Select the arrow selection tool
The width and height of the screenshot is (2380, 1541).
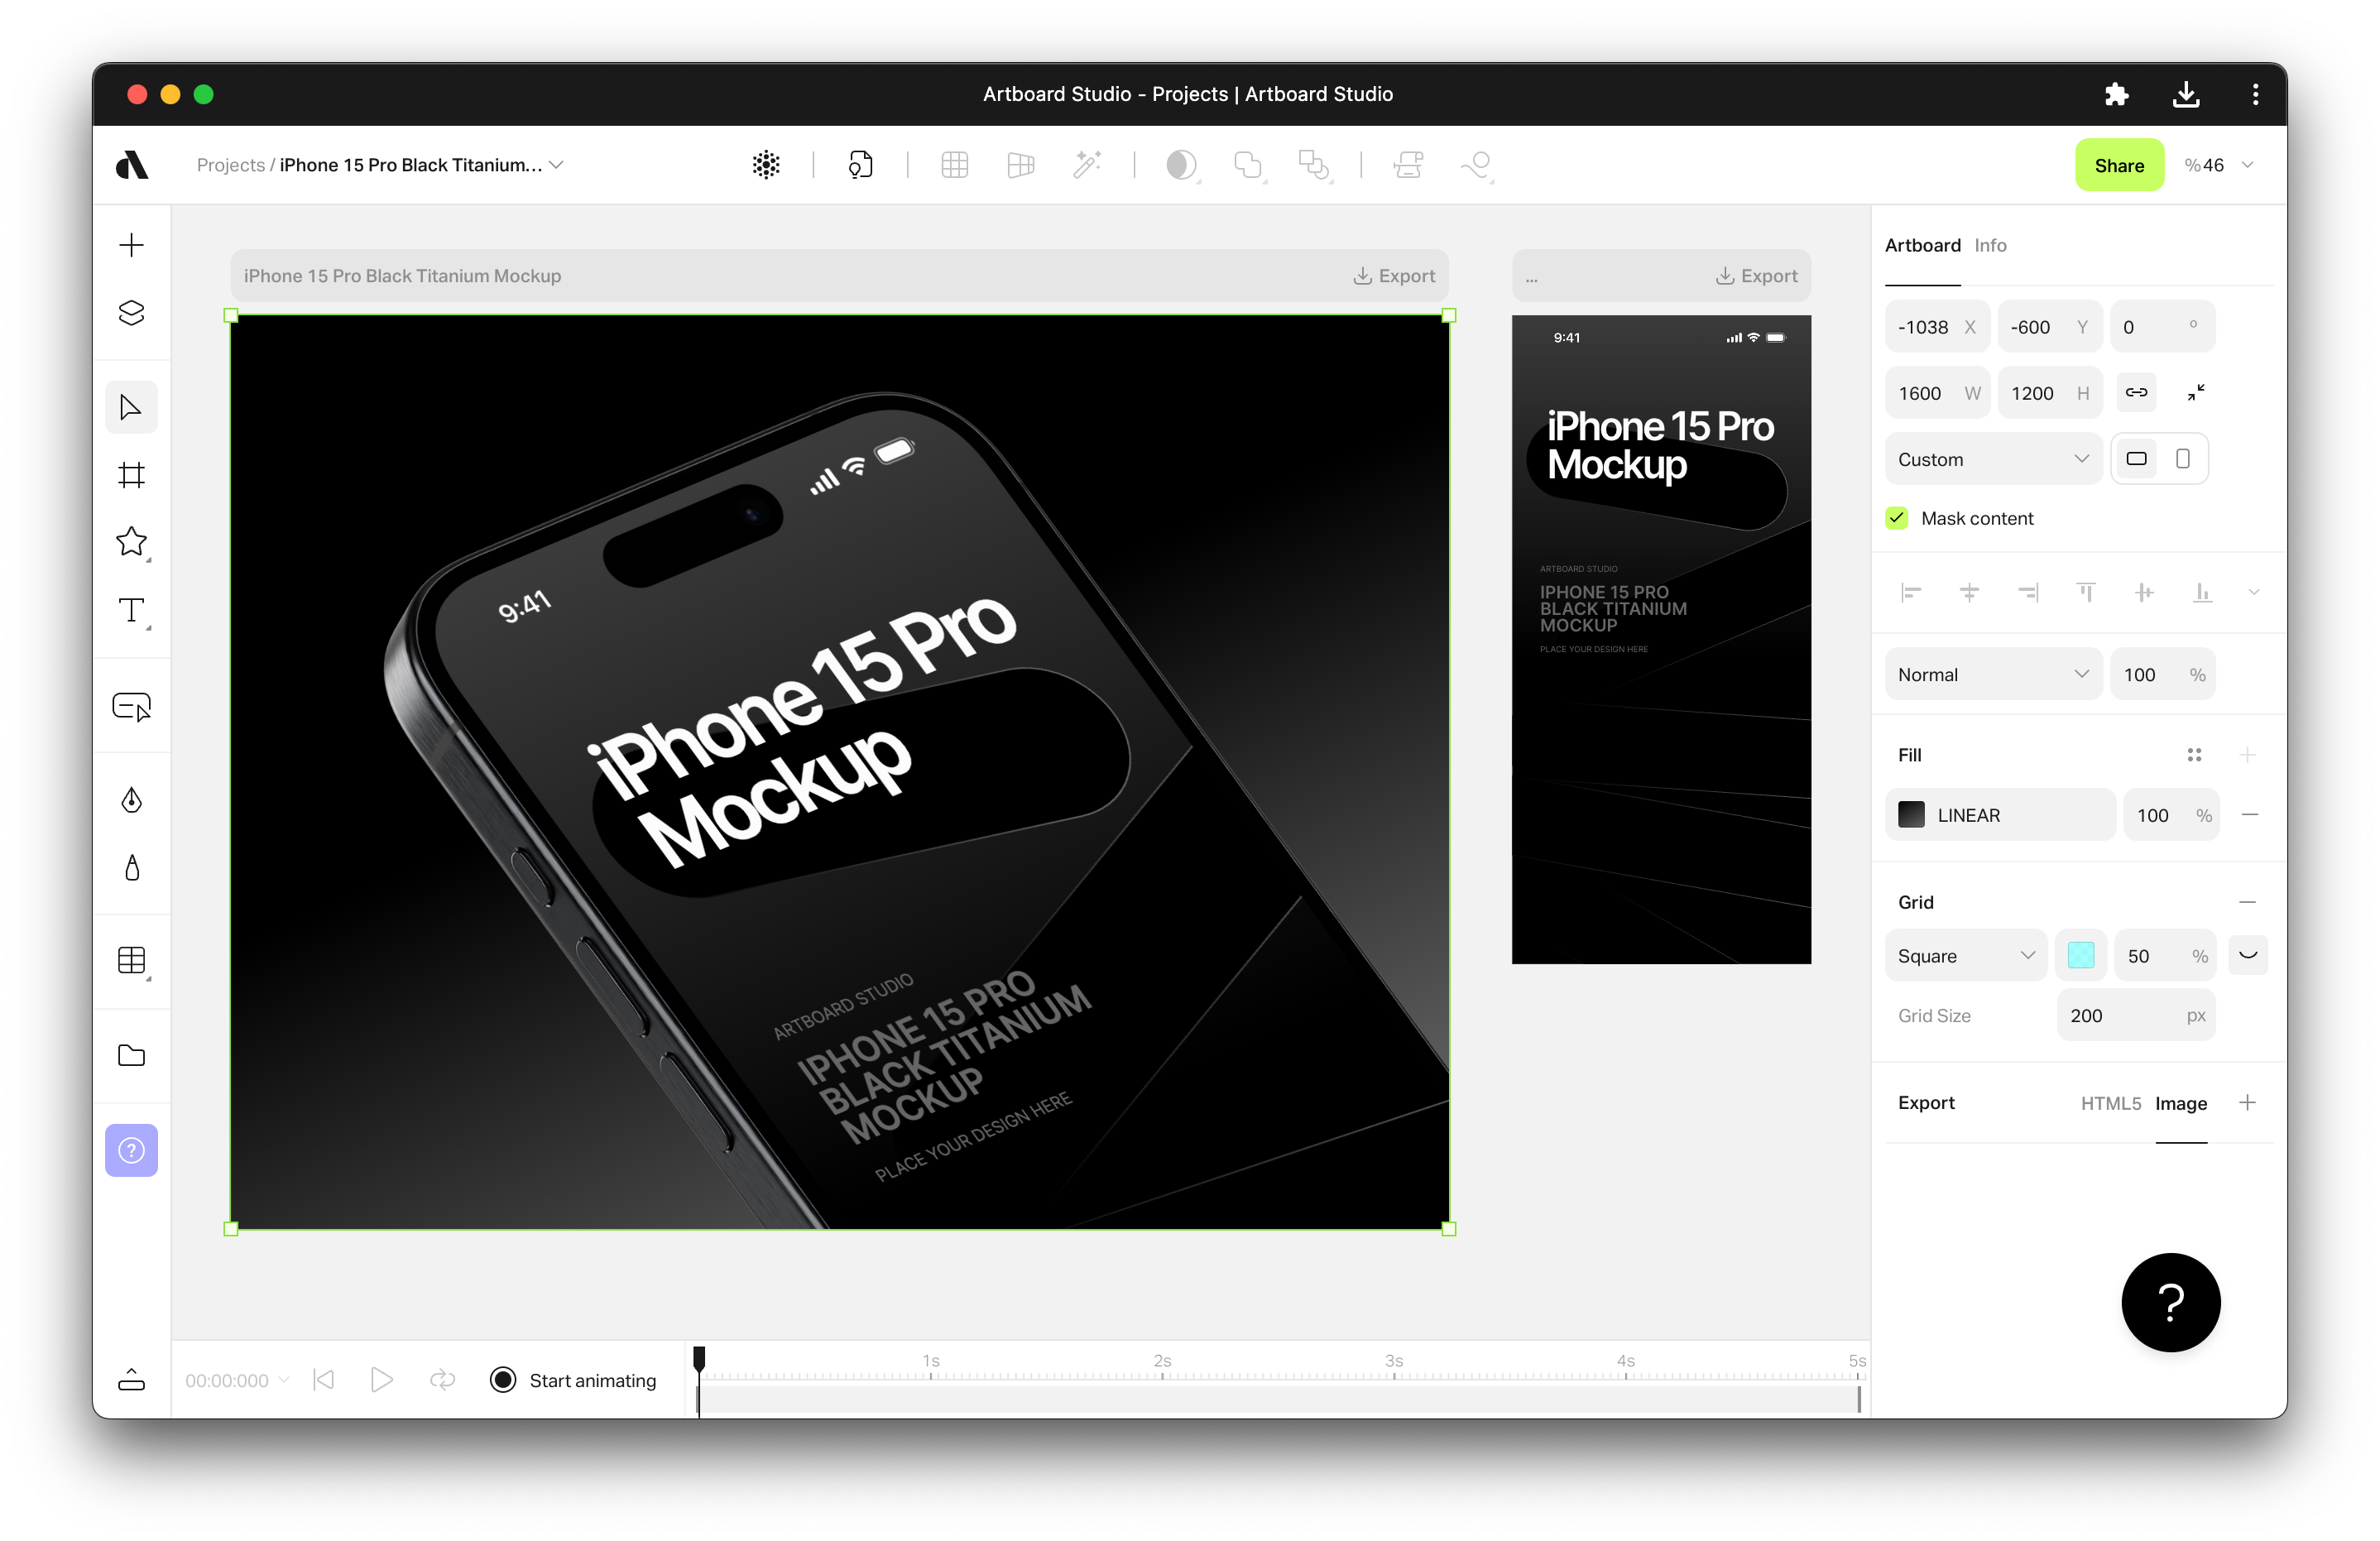point(131,406)
